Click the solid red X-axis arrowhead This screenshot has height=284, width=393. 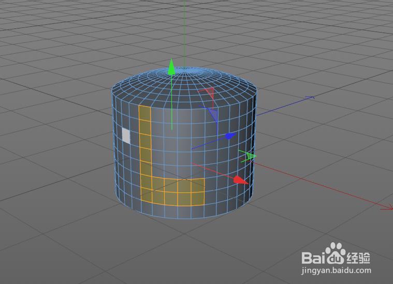click(241, 180)
